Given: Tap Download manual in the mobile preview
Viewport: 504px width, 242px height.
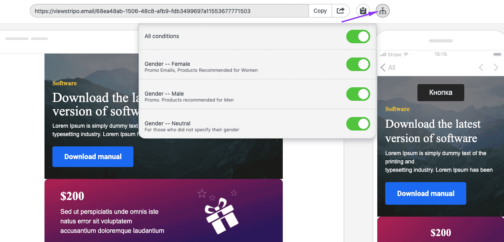Looking at the screenshot, I should [425, 194].
